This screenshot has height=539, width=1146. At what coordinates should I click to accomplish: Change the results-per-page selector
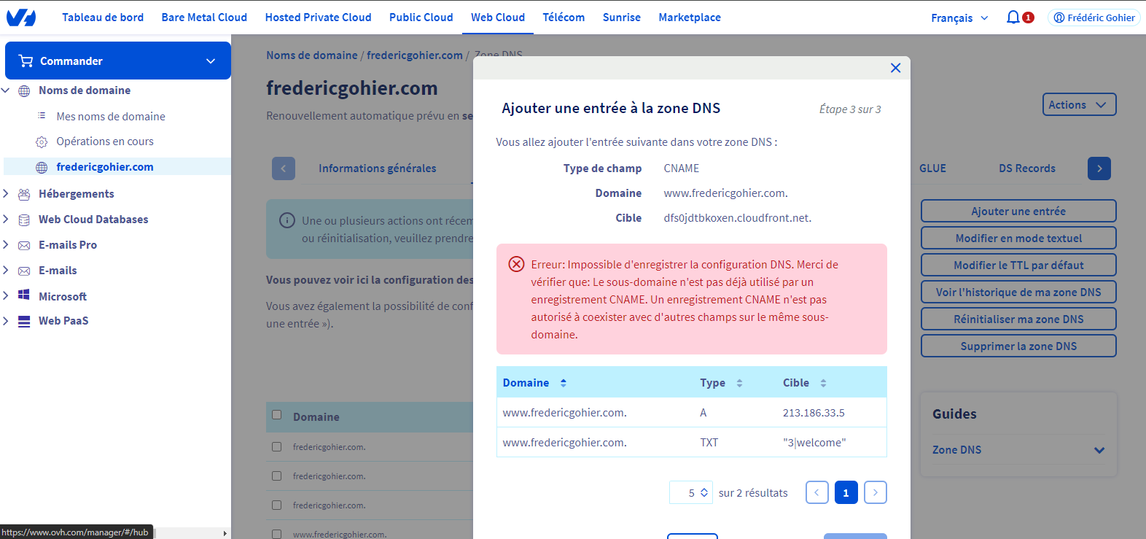point(691,492)
